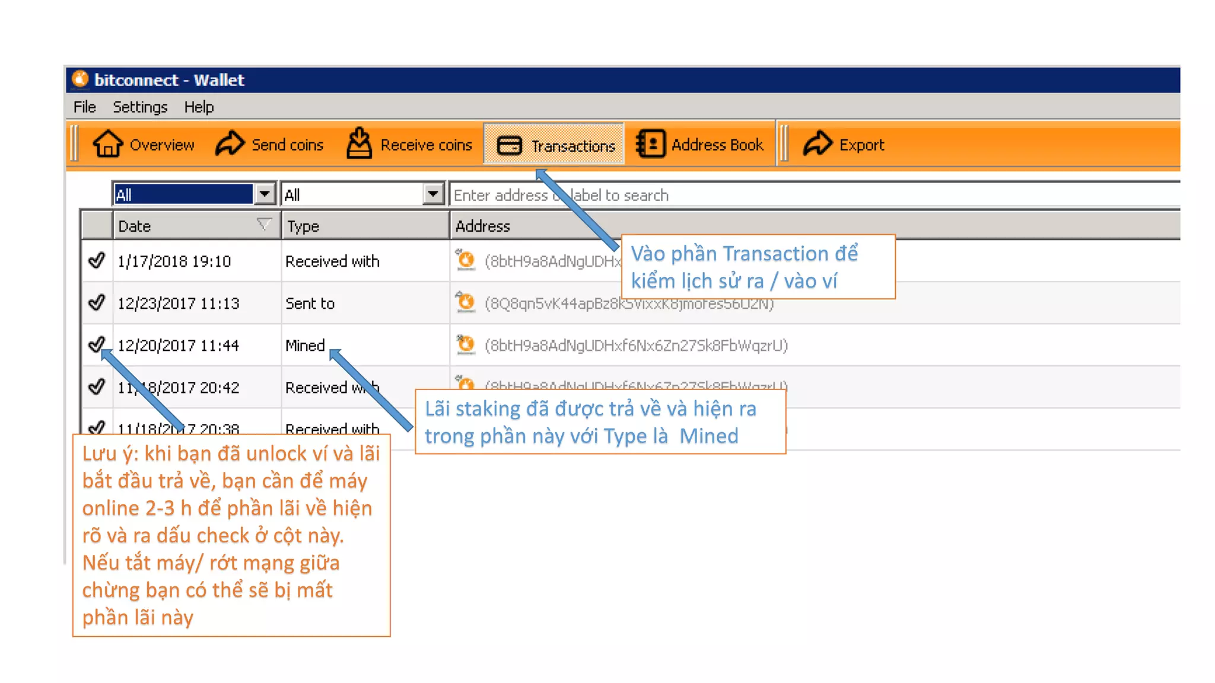Click the bitconnect logo in the title bar

click(80, 79)
